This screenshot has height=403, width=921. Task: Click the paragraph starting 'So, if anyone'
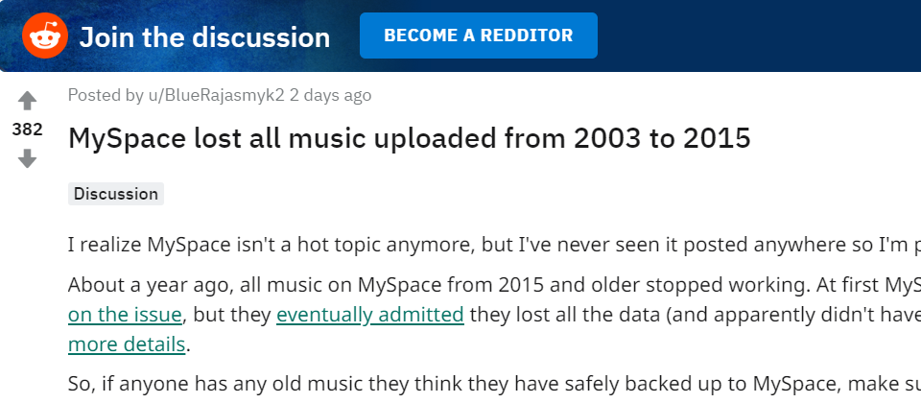[494, 384]
